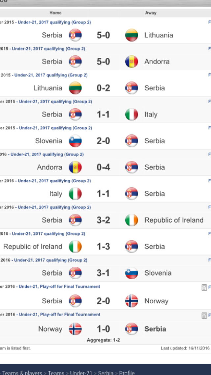Screen dimensions: 211x375
Task: Click the Lithuania flag in Serbia 5-0 match
Action: point(132,35)
